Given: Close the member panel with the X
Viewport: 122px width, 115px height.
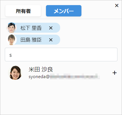Looking at the screenshot, I should [x=117, y=5].
